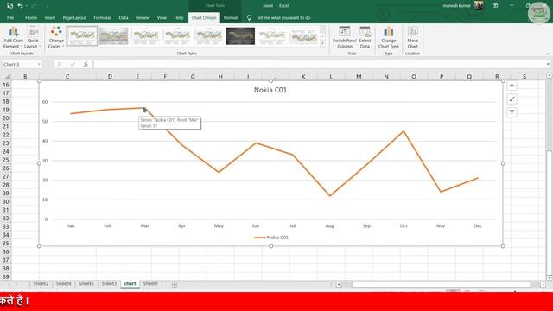Click the Aug axis label
The height and width of the screenshot is (311, 553).
[x=329, y=225]
